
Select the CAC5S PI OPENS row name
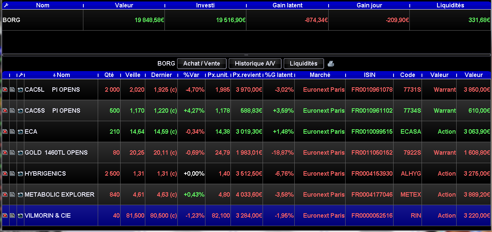52,110
